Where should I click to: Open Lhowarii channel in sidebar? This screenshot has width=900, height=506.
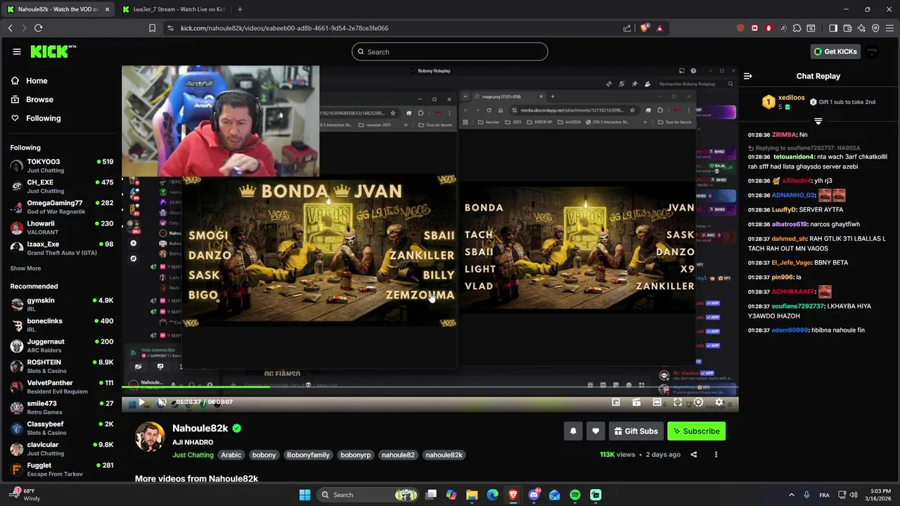coord(62,228)
